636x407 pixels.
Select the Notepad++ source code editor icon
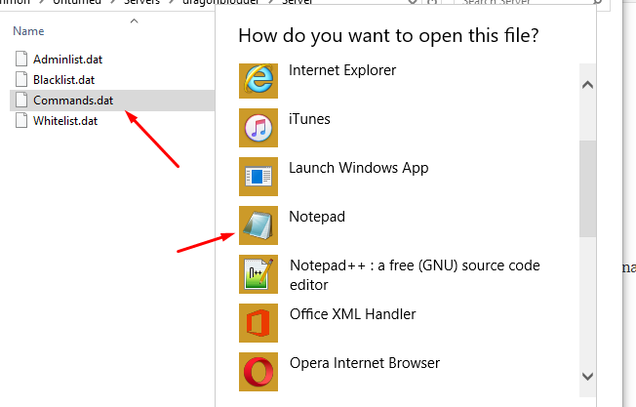point(258,274)
